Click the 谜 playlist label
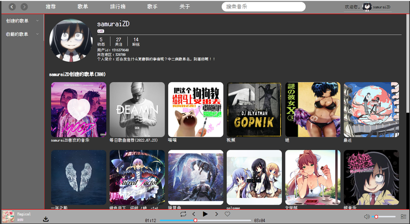The width and height of the screenshot is (410, 224). point(288,140)
